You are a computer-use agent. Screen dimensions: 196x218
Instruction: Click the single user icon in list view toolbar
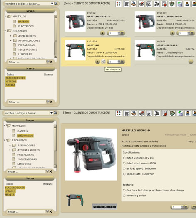tap(187, 4)
